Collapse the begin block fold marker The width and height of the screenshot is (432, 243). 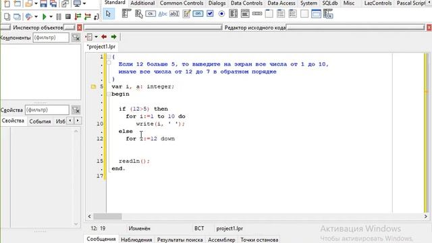(109, 94)
